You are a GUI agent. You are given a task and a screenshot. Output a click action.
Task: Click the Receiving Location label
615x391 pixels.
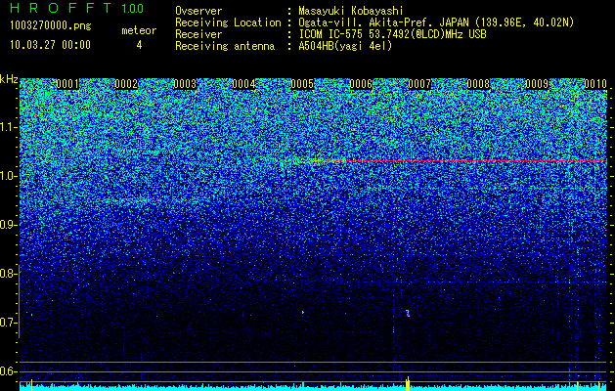[x=228, y=22]
